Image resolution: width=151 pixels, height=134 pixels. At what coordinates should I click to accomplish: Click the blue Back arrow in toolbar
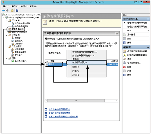click(x=4, y=10)
